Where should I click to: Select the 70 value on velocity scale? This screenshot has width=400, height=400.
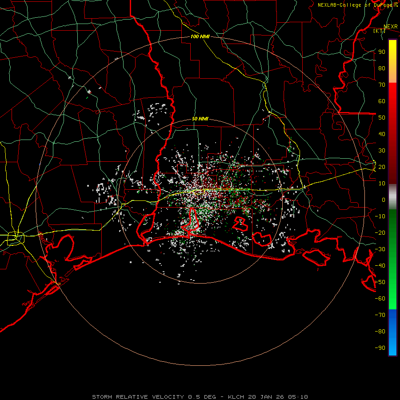[382, 85]
